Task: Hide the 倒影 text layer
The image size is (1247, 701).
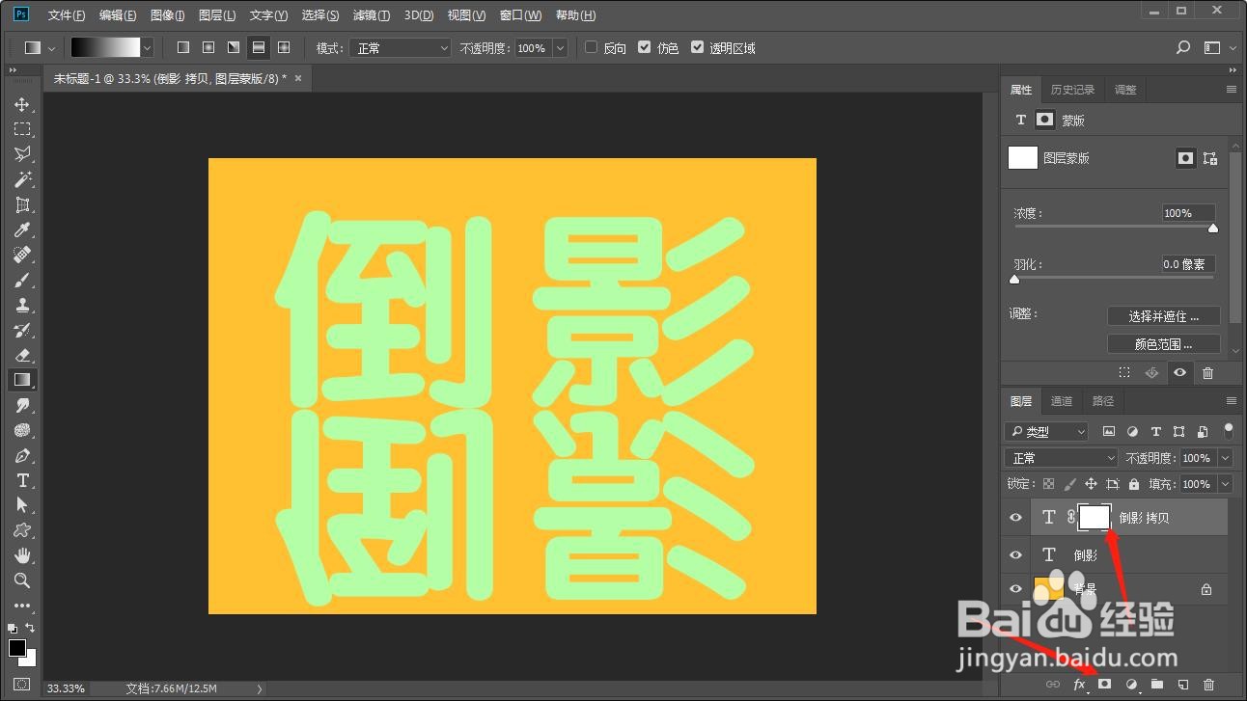Action: click(1015, 555)
